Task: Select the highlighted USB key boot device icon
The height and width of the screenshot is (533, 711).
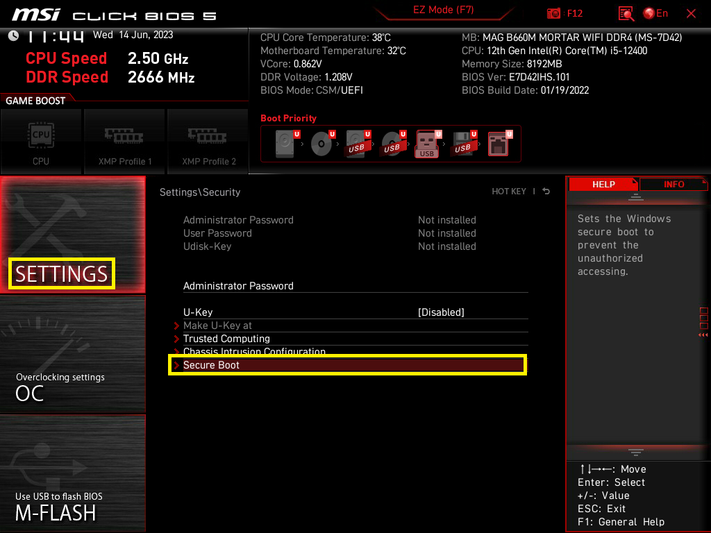Action: pos(428,144)
